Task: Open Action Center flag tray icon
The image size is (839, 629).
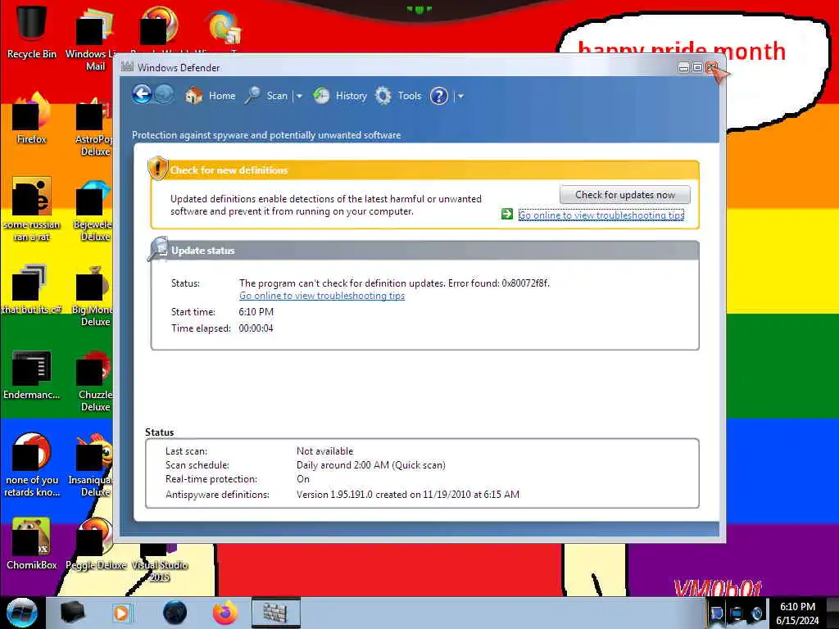Action: [716, 613]
